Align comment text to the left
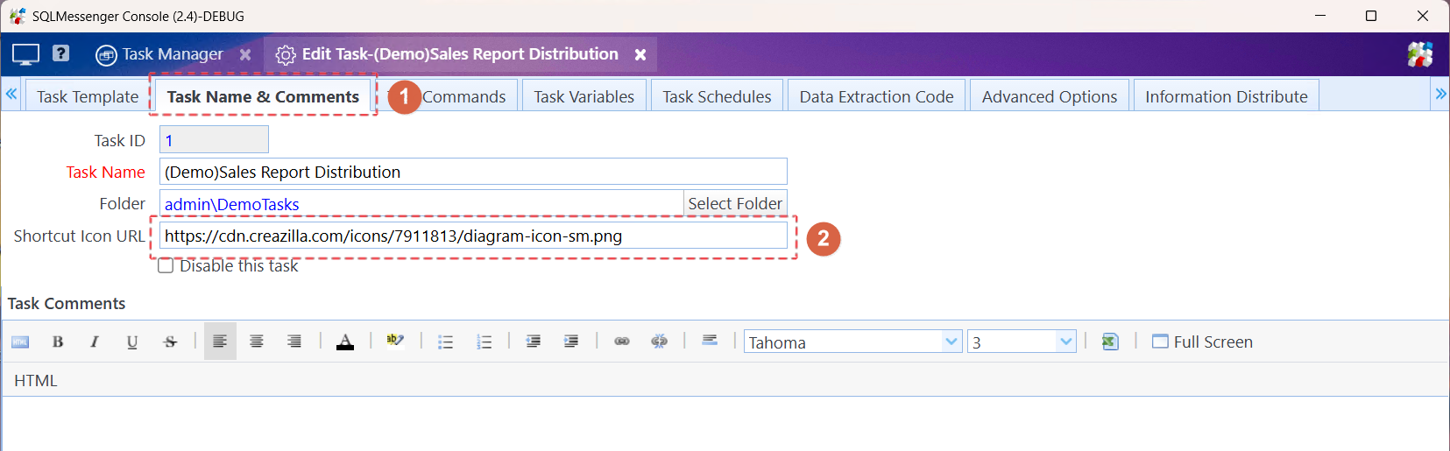The image size is (1450, 451). coord(220,342)
